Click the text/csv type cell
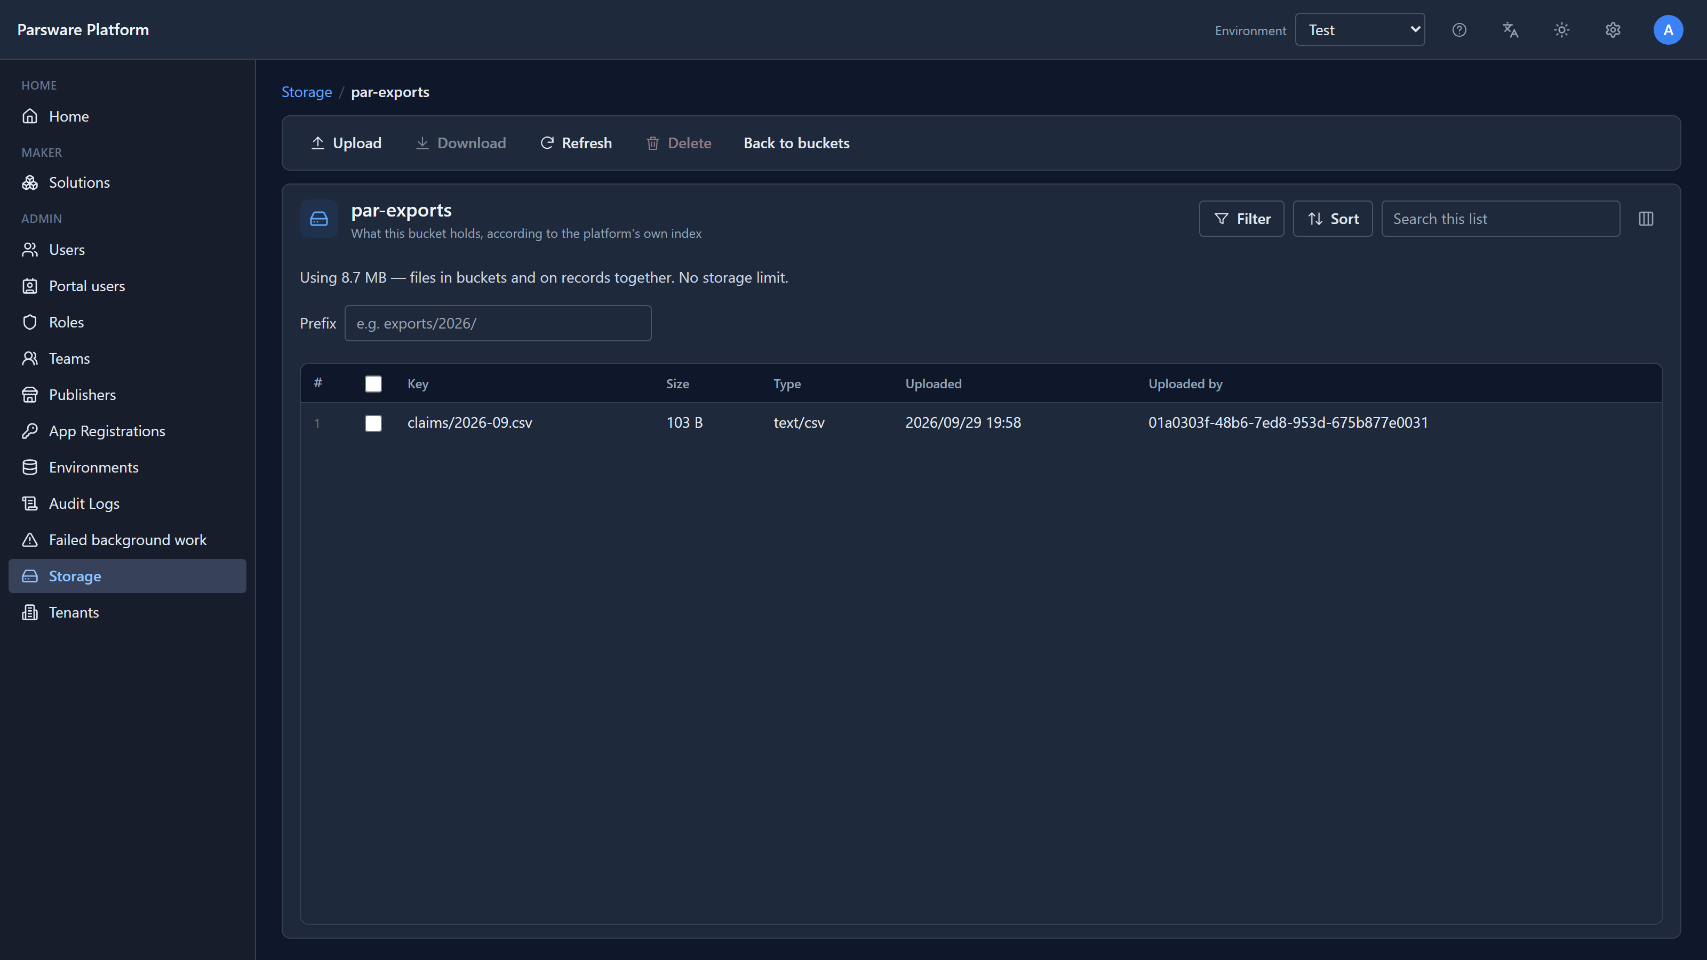The image size is (1707, 960). [x=799, y=423]
